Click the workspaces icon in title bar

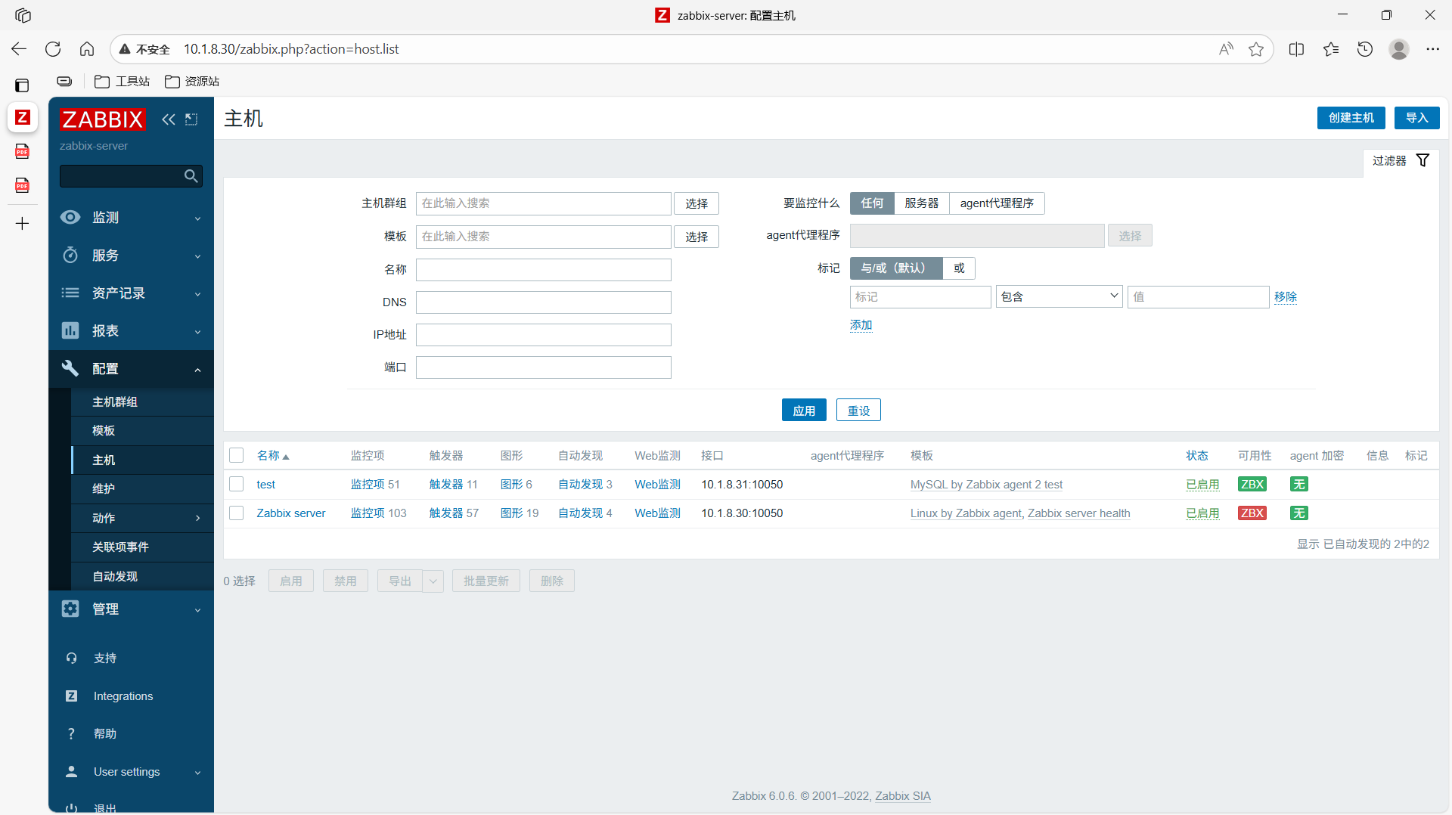pos(23,15)
